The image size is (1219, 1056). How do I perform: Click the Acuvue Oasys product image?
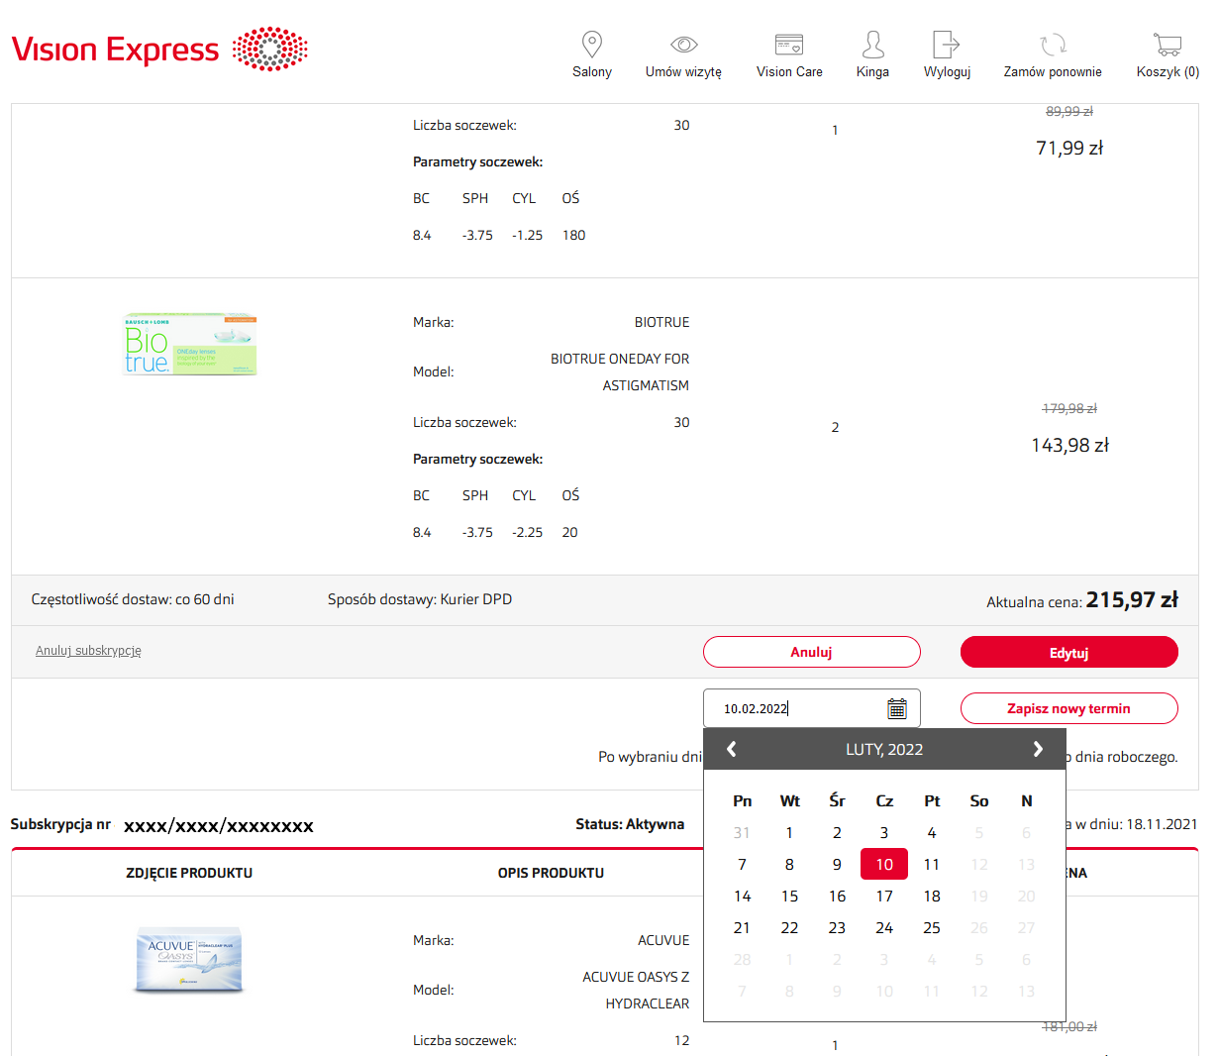tap(188, 959)
